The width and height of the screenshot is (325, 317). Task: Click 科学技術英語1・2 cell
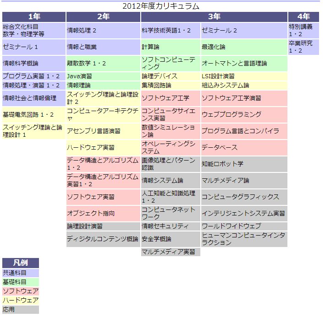tap(171, 31)
